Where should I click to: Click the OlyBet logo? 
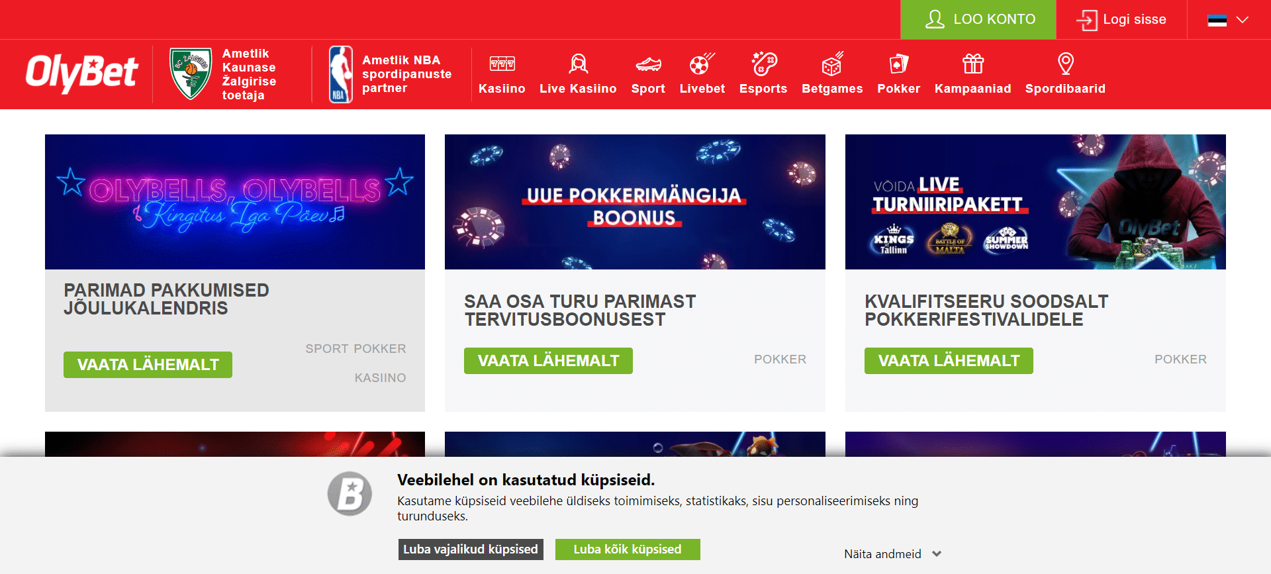[81, 73]
